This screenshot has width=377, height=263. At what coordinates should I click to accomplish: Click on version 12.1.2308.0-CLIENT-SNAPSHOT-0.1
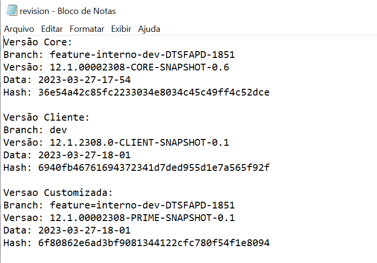click(139, 142)
